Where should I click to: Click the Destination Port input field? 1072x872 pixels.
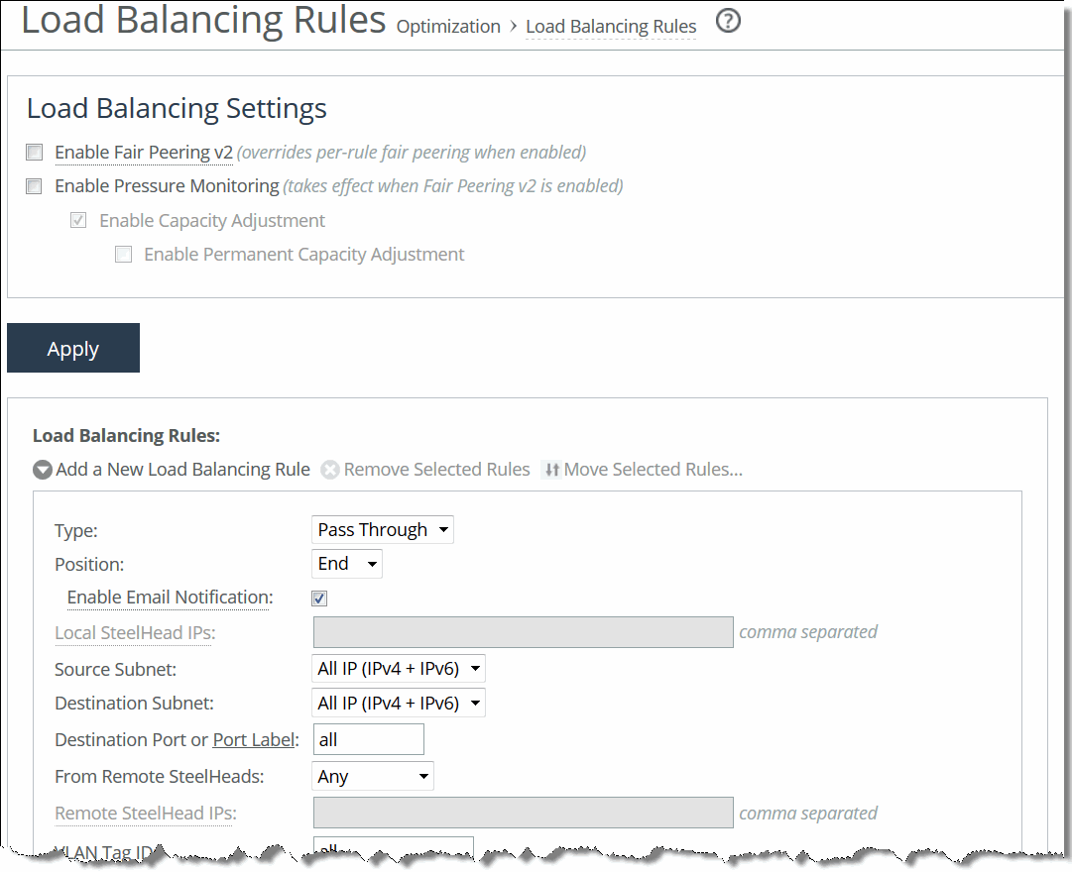point(368,739)
